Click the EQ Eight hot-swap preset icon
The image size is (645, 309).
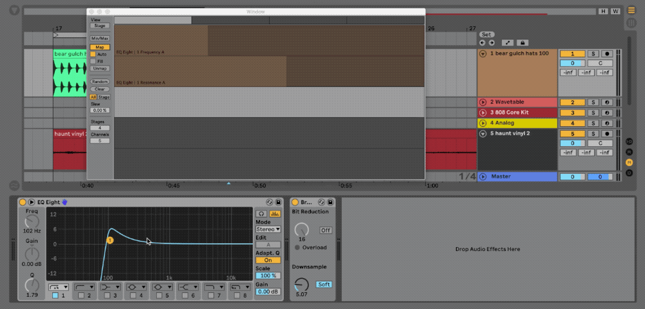tap(270, 202)
